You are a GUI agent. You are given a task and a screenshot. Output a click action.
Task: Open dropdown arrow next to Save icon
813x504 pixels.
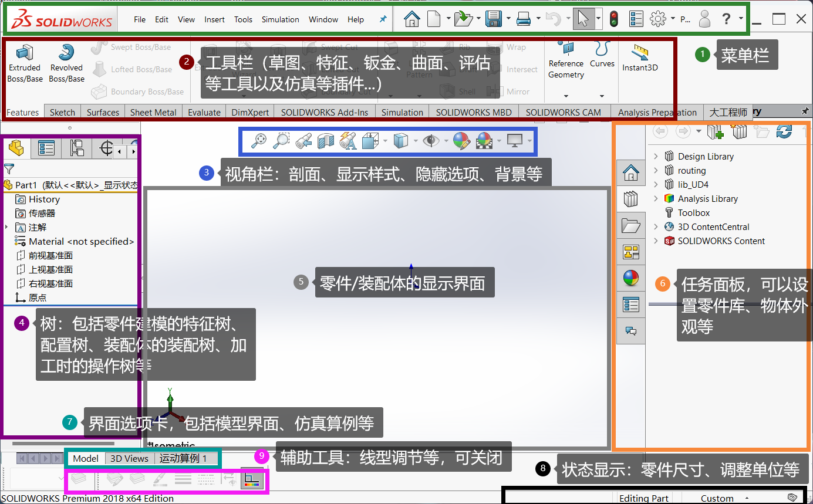point(508,19)
